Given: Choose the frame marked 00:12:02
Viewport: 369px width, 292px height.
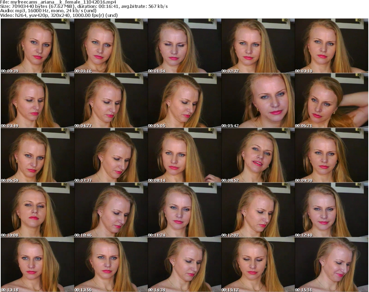Looking at the screenshot, I should coord(258,210).
